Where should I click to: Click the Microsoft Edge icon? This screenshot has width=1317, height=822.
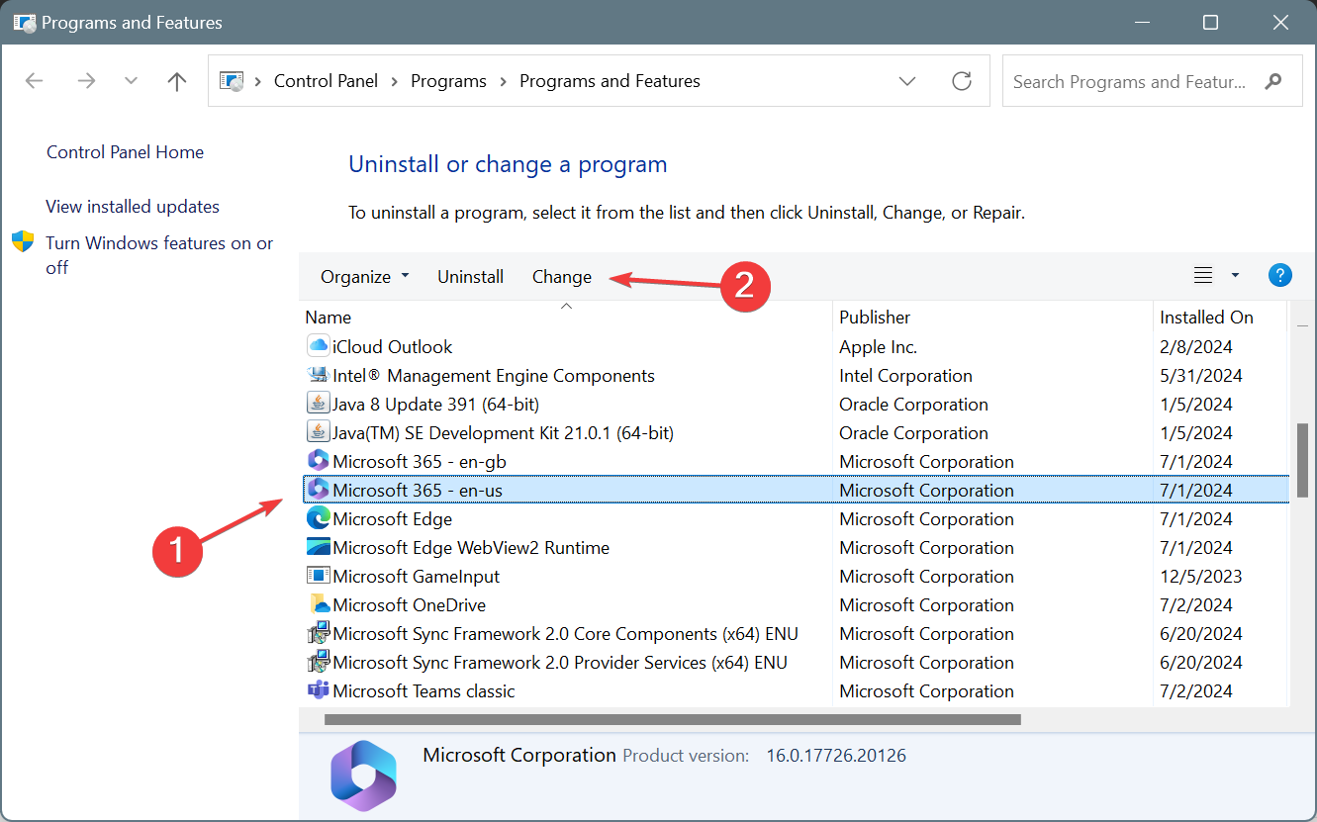[x=318, y=519]
